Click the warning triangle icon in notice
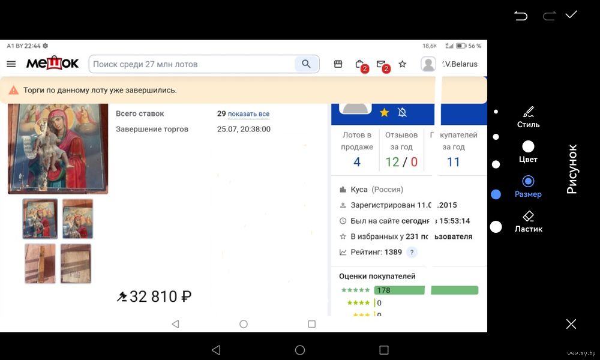Image resolution: width=600 pixels, height=360 pixels. 13,90
